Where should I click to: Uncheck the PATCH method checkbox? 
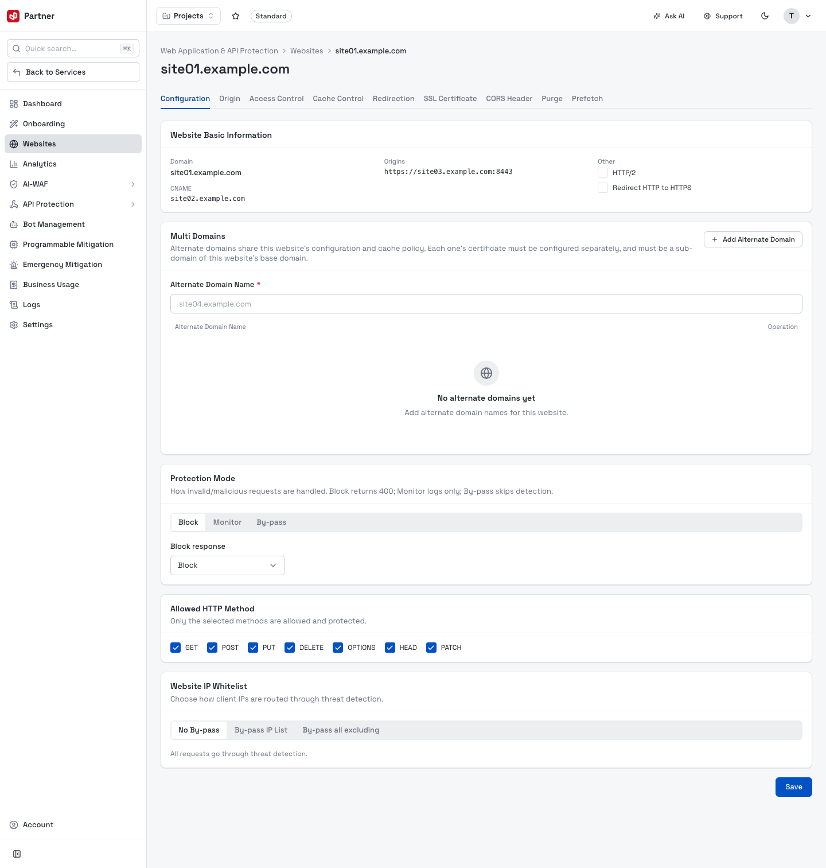click(431, 648)
